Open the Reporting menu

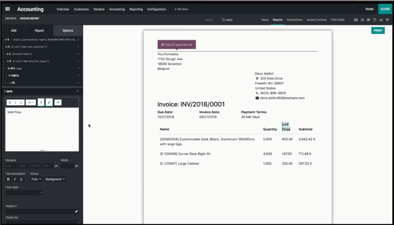pyautogui.click(x=136, y=9)
